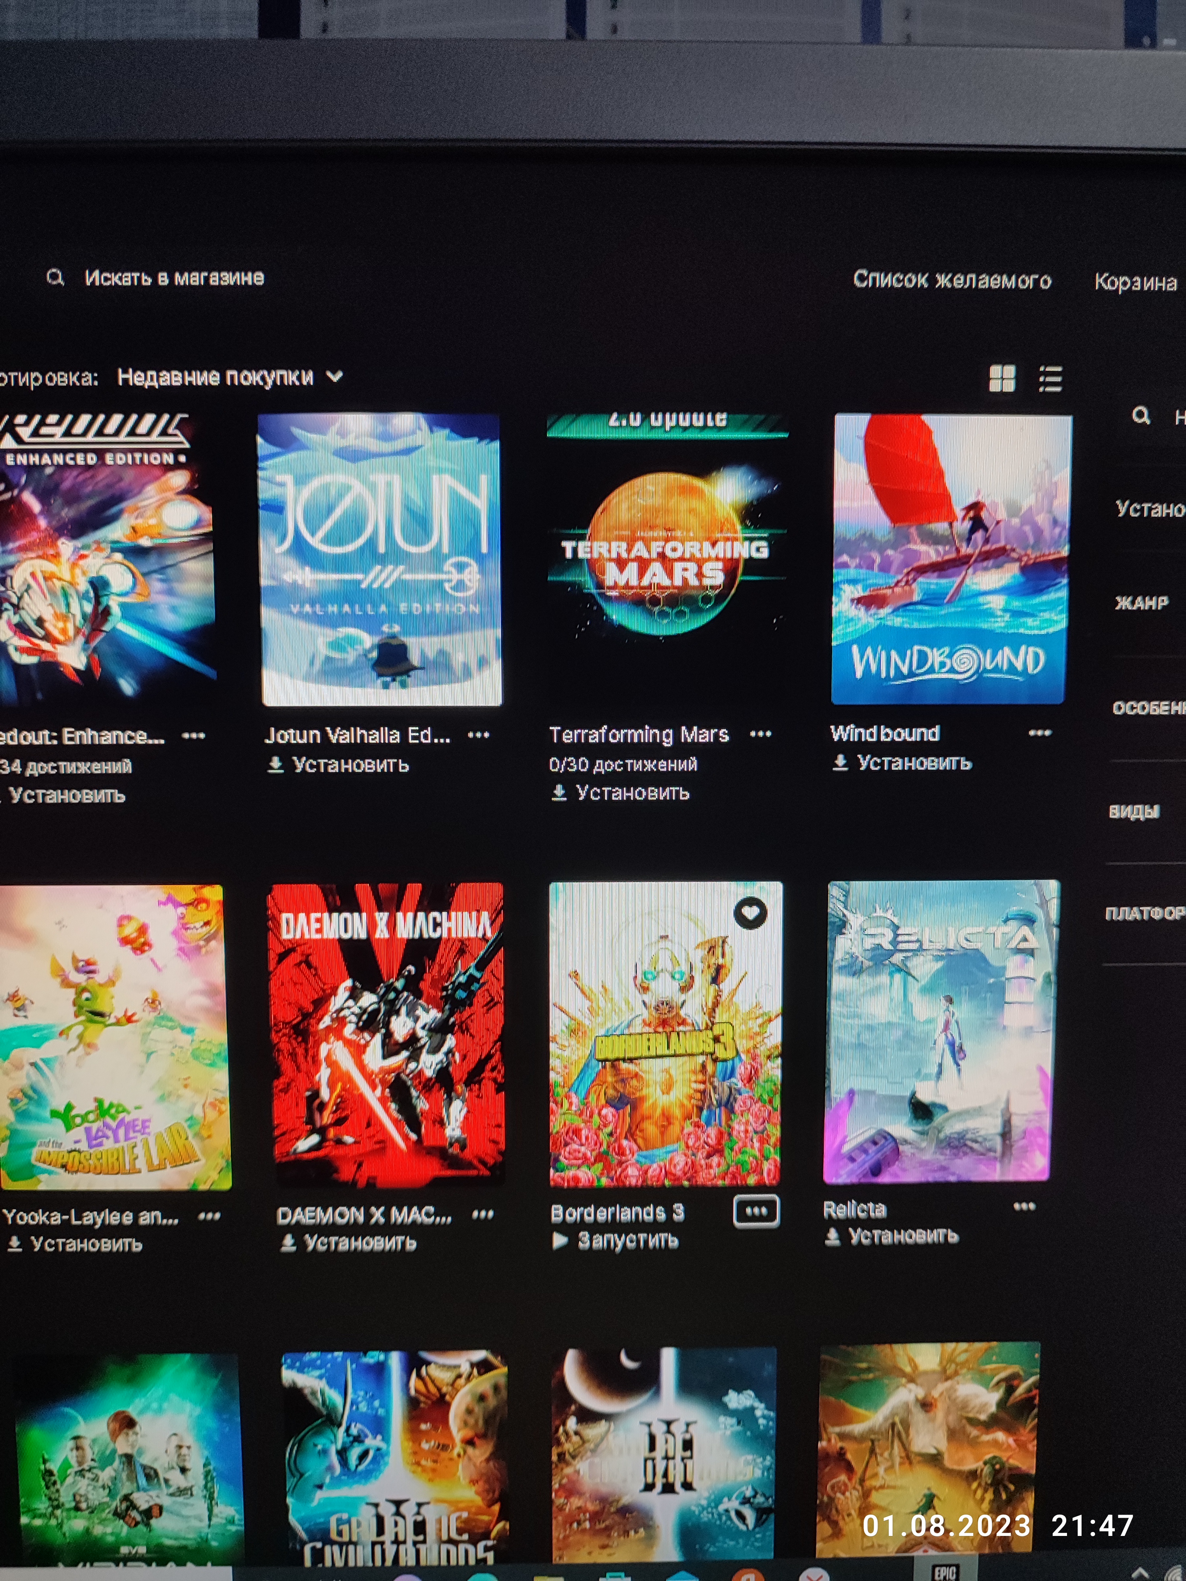Install Terraforming Mars
The image size is (1186, 1581).
(x=621, y=792)
